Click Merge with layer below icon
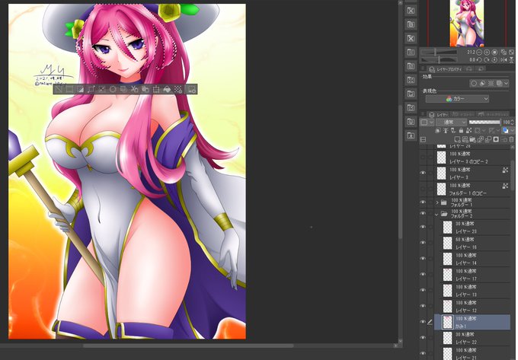This screenshot has width=518, height=360. pyautogui.click(x=488, y=139)
